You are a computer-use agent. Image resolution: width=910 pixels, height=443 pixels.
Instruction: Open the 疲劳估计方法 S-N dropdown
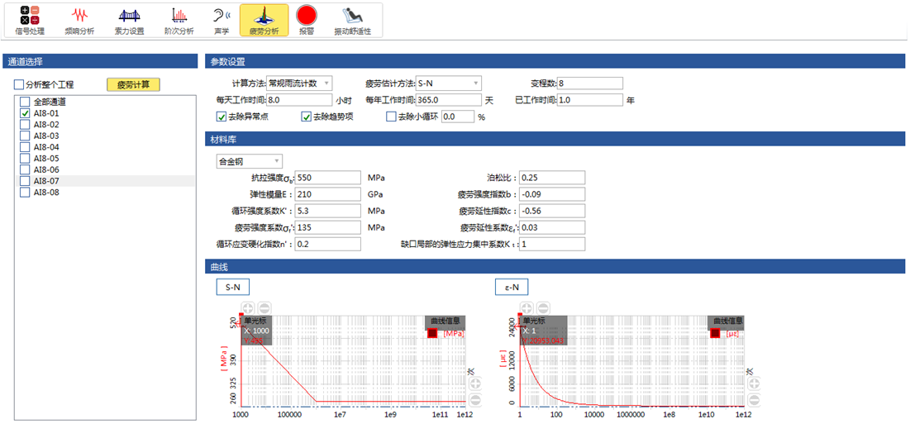[449, 83]
